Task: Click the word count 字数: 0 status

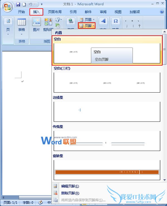Action: click(28, 203)
